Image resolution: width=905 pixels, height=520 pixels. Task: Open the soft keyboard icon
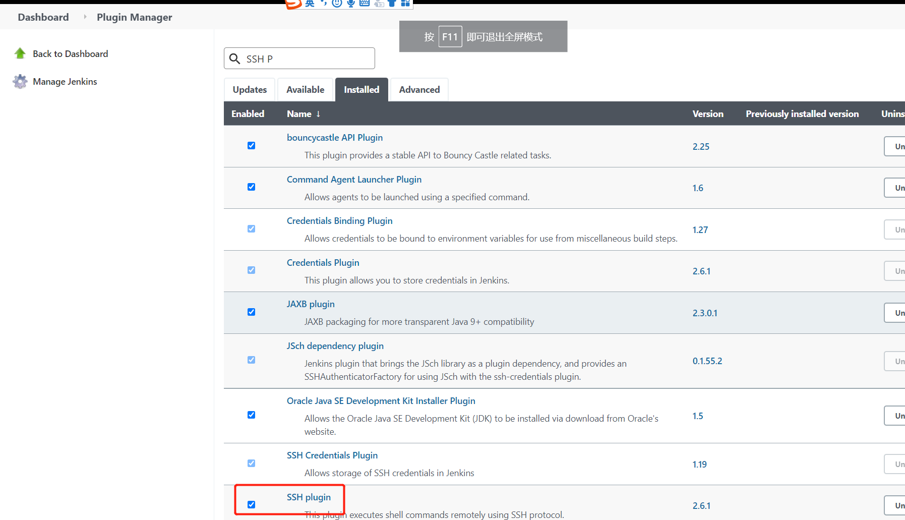coord(365,3)
